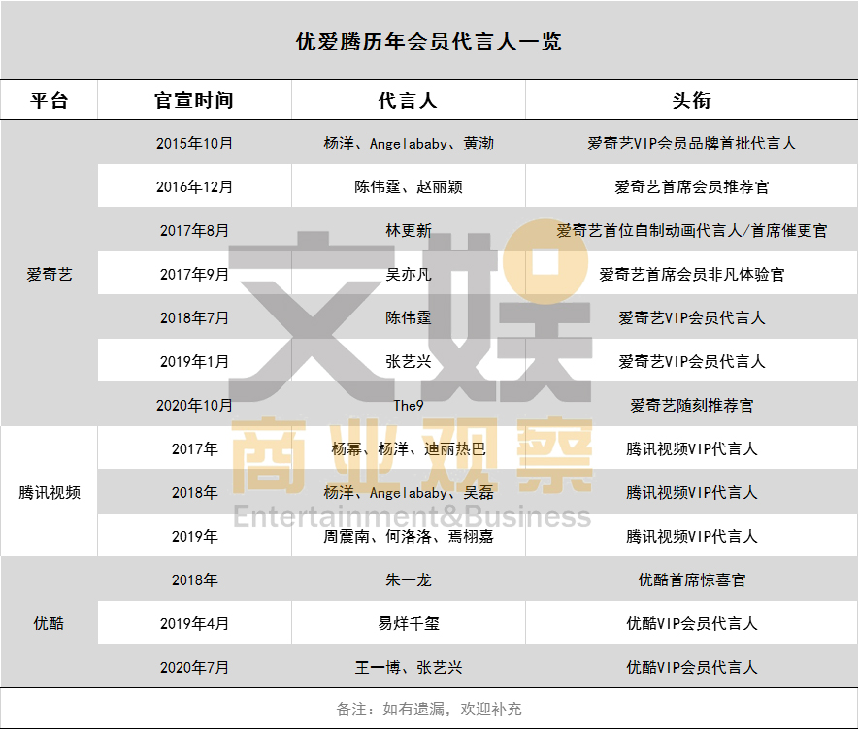Click the cell 陈伟霆、赵丽颖

[409, 186]
